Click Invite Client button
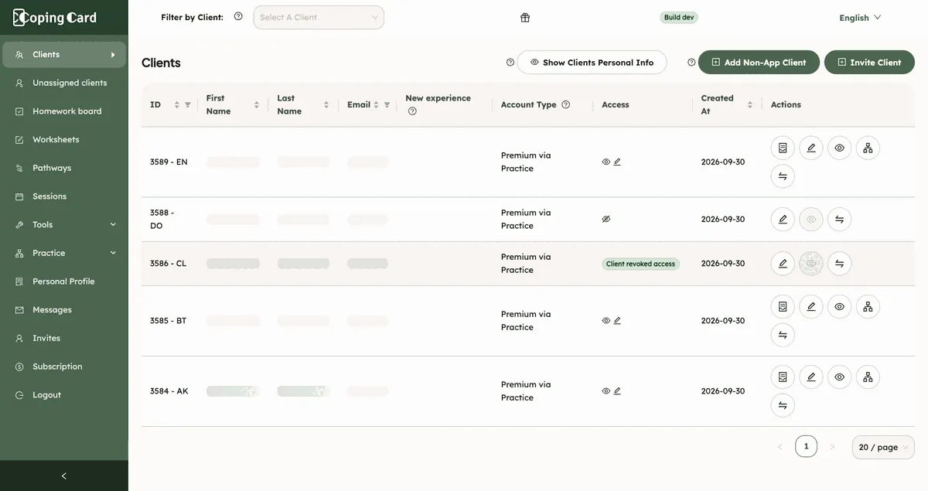 869,63
